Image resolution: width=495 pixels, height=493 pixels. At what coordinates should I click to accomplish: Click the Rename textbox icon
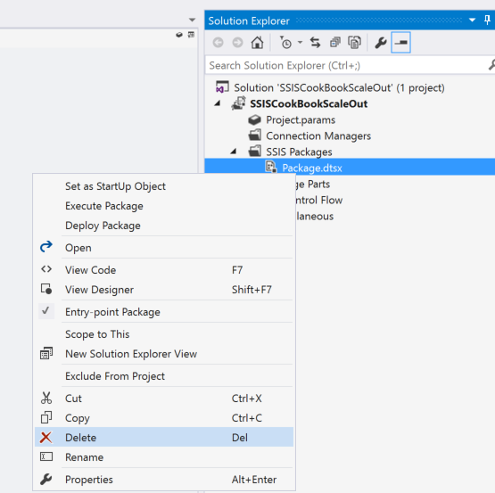pyautogui.click(x=46, y=456)
